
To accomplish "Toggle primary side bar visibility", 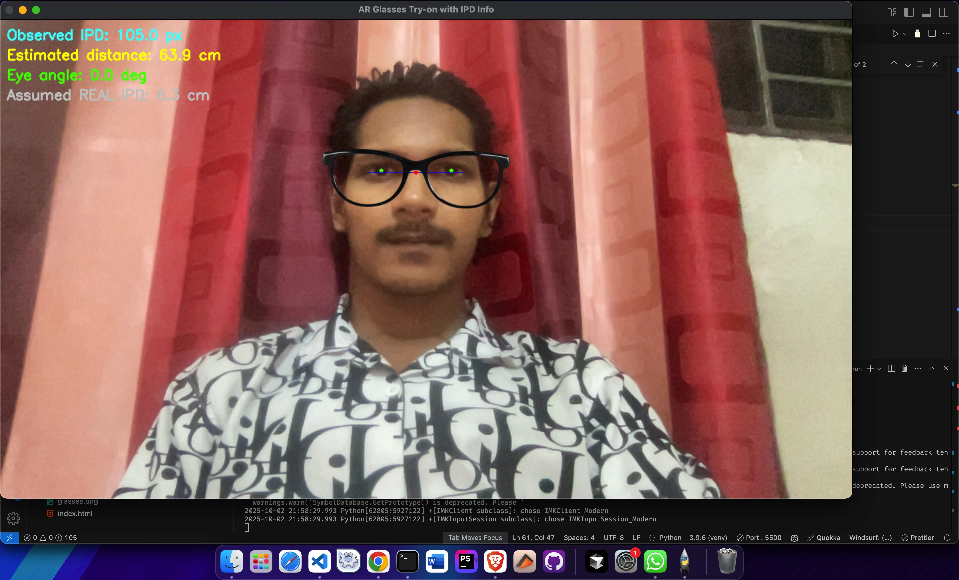I will [x=909, y=12].
